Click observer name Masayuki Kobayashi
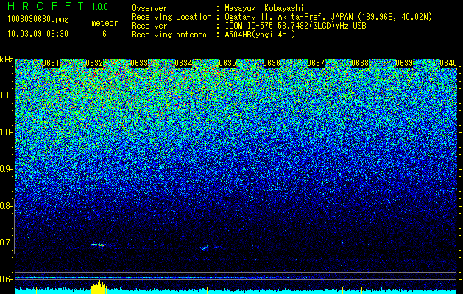Image resolution: width=463 pixels, height=294 pixels. pos(264,8)
